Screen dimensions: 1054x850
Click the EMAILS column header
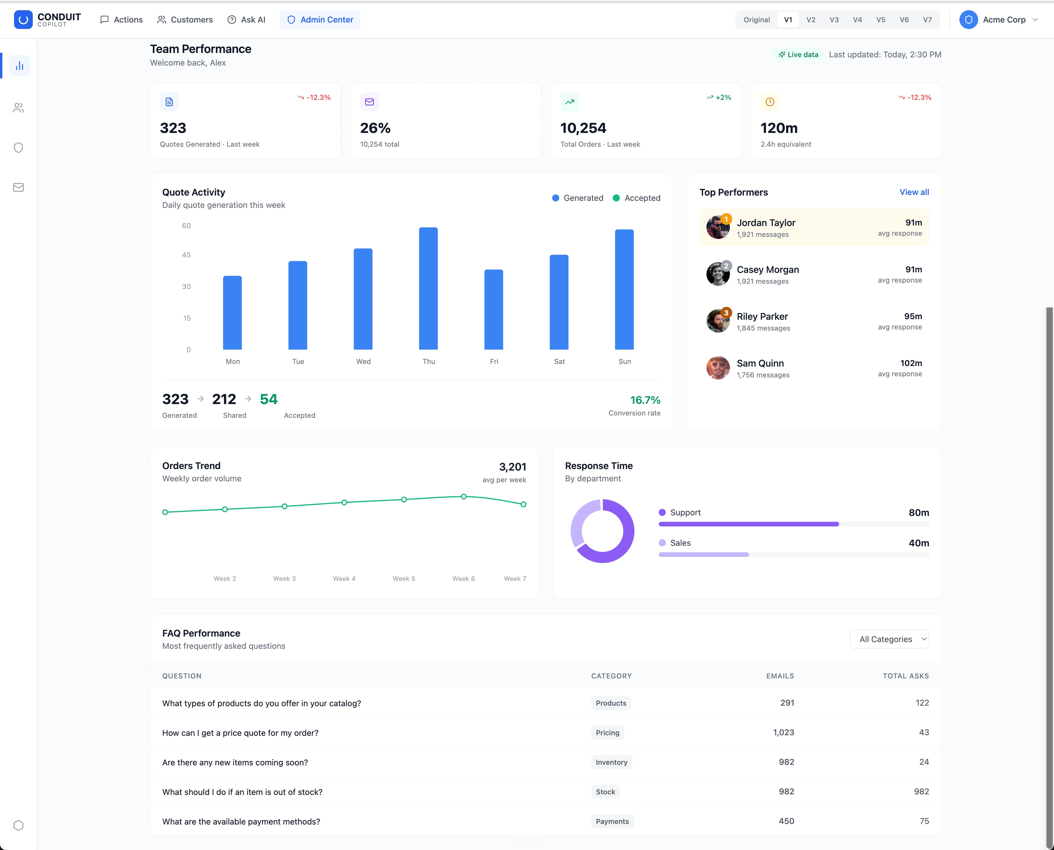(x=780, y=676)
